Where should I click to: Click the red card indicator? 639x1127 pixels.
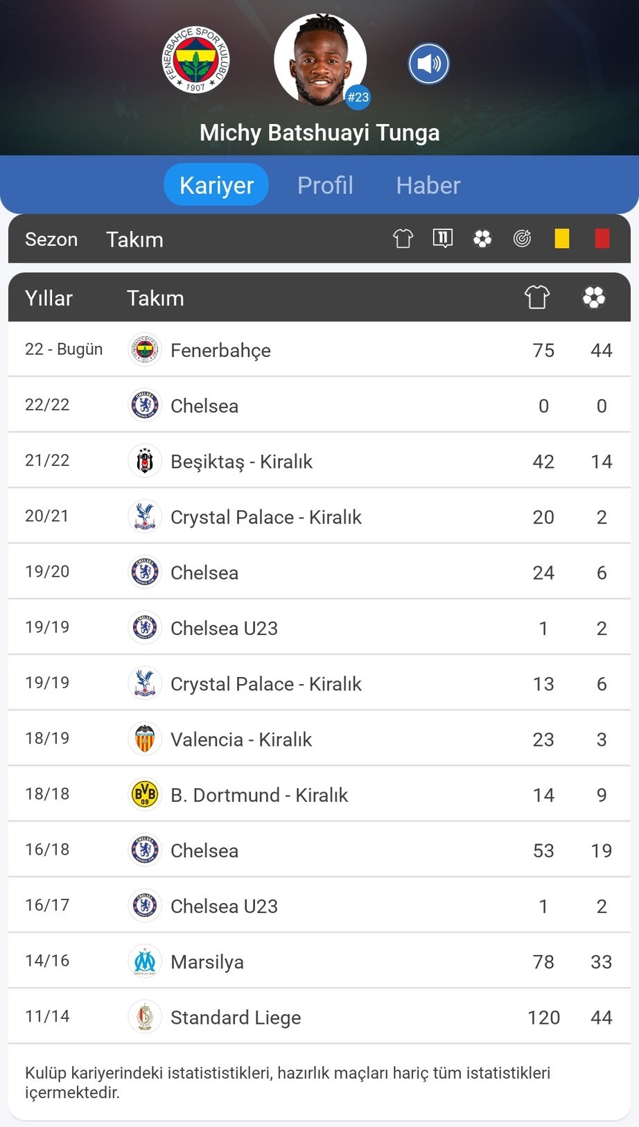coord(602,239)
